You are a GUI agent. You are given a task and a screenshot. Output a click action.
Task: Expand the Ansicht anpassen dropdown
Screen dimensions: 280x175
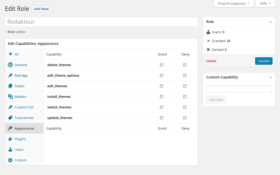point(234,4)
